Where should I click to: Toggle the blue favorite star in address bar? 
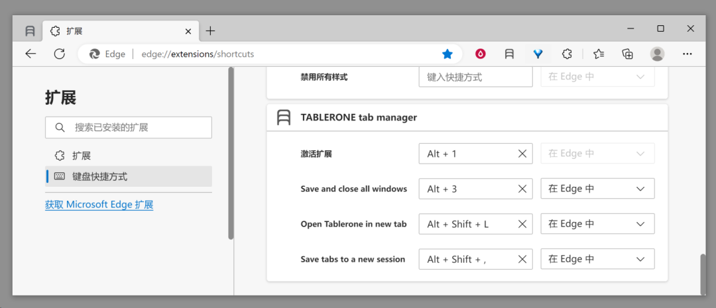point(447,54)
